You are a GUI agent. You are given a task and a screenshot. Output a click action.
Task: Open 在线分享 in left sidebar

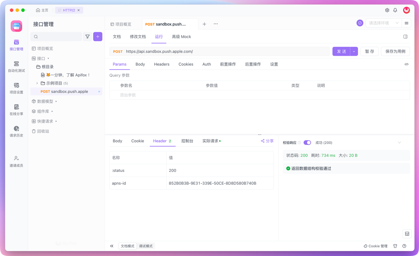click(16, 110)
